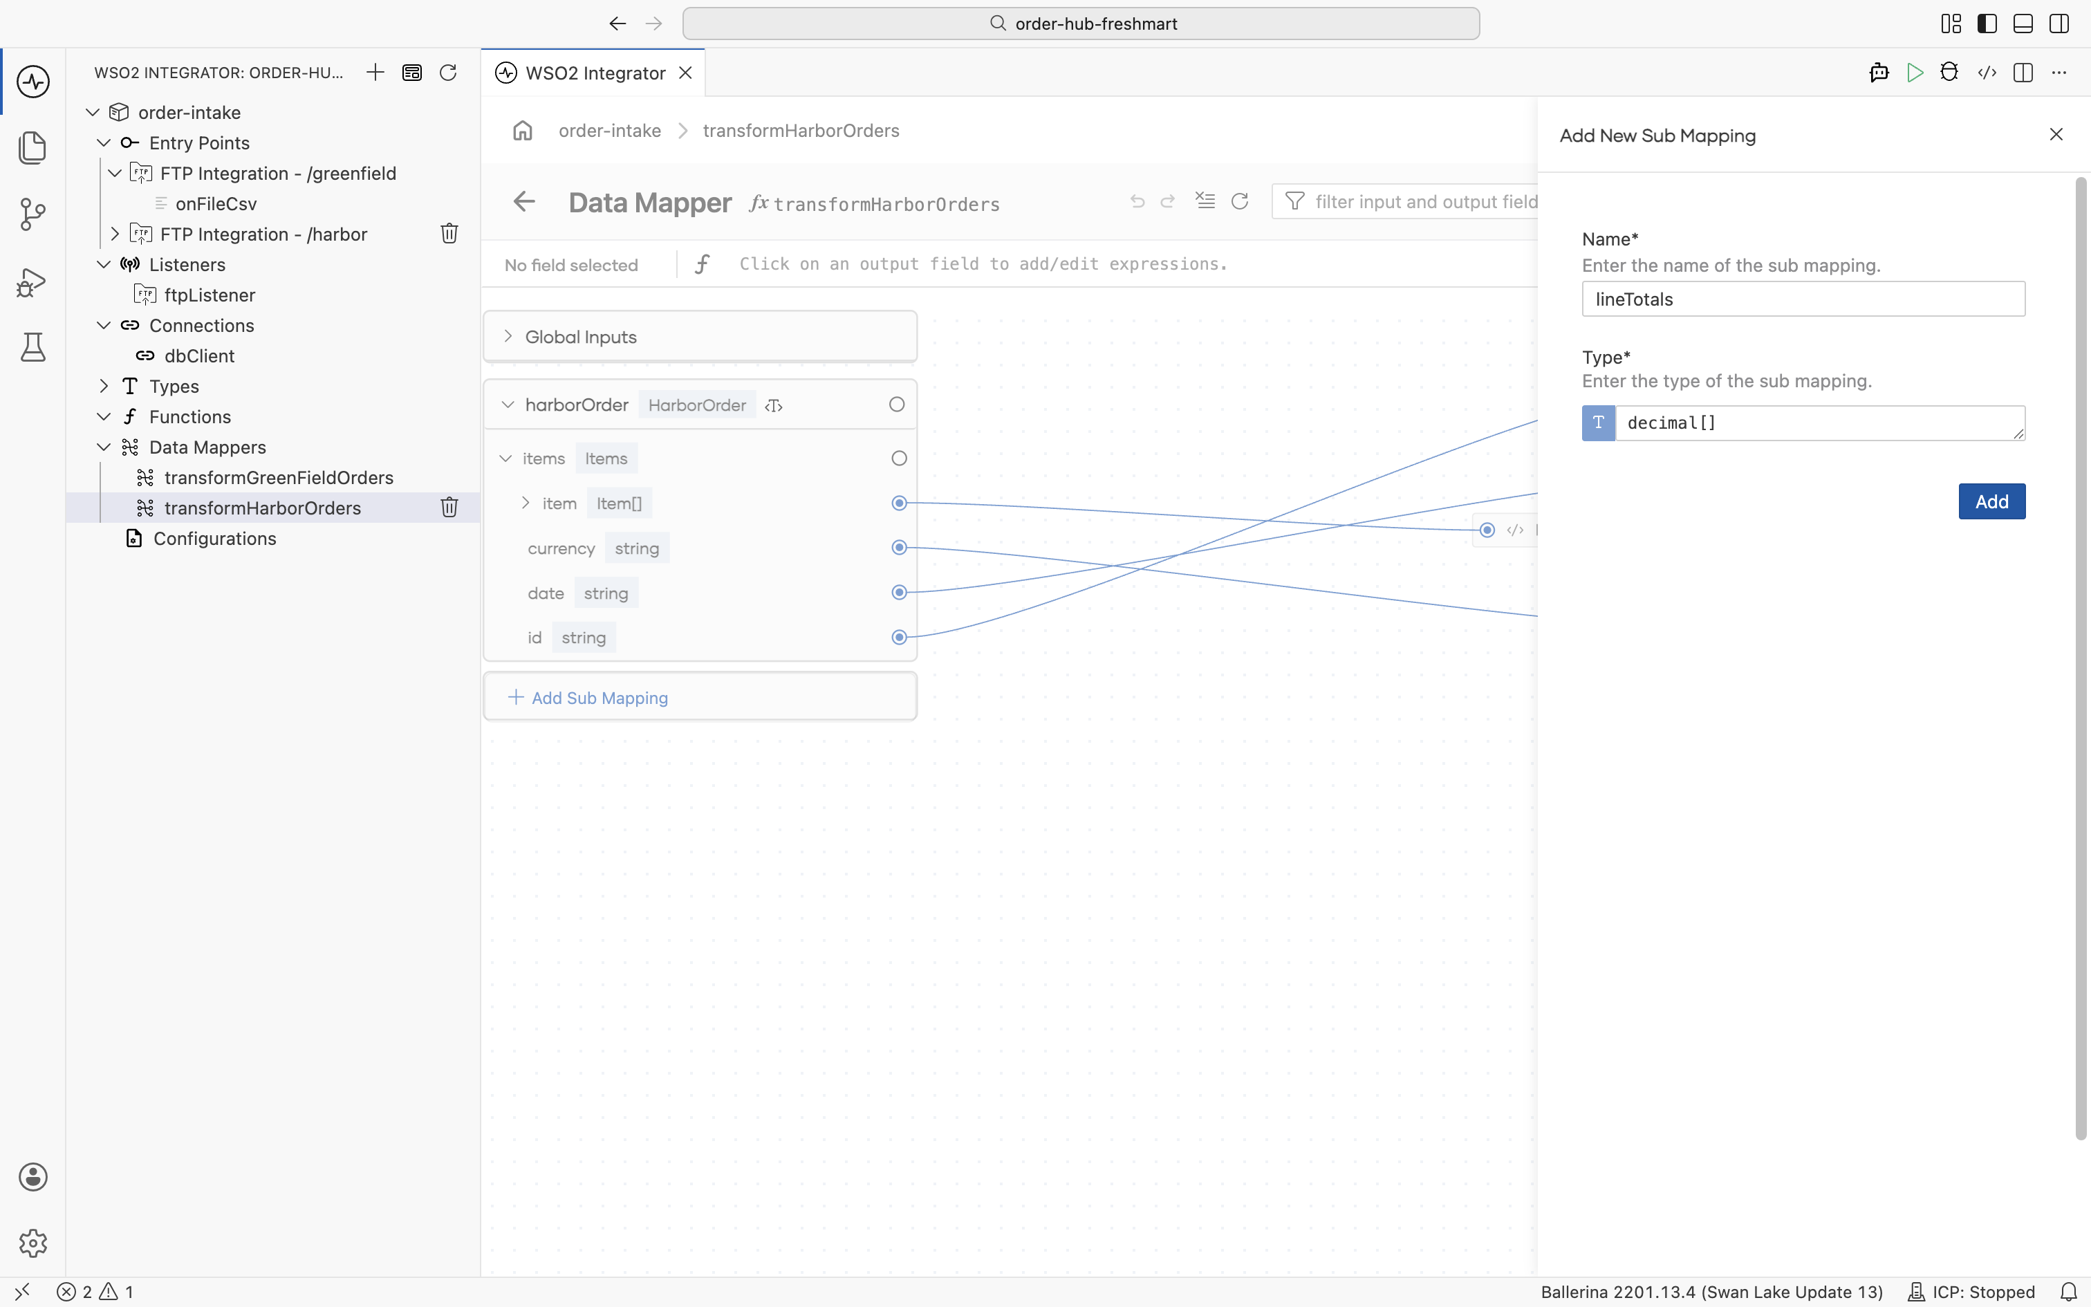Click the add plus icon in the WSO2 Integrator sidebar header
Image resolution: width=2091 pixels, height=1307 pixels.
tap(375, 73)
